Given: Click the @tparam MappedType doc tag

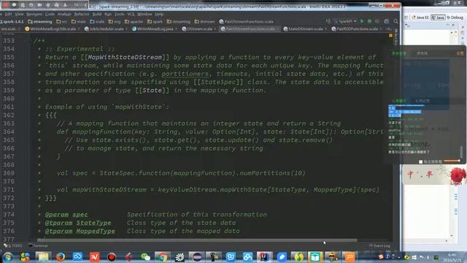Looking at the screenshot, I should coord(80,231).
